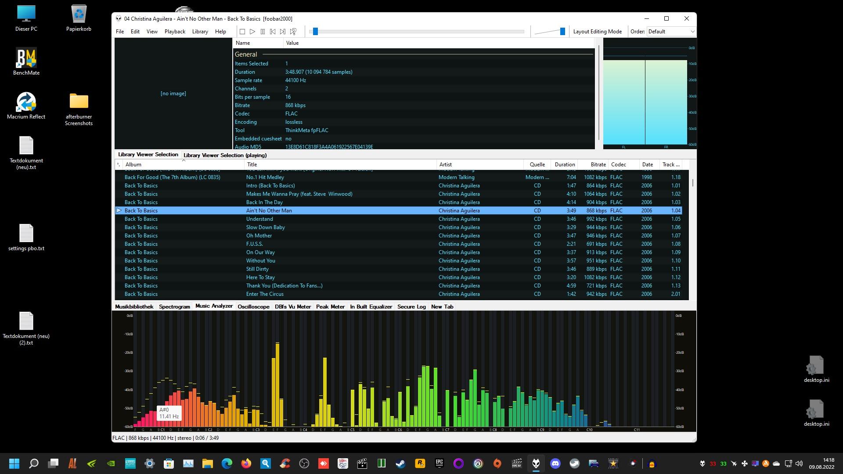The height and width of the screenshot is (474, 843).
Task: Select the 'No.1 Hit Medley' row
Action: pyautogui.click(x=398, y=177)
